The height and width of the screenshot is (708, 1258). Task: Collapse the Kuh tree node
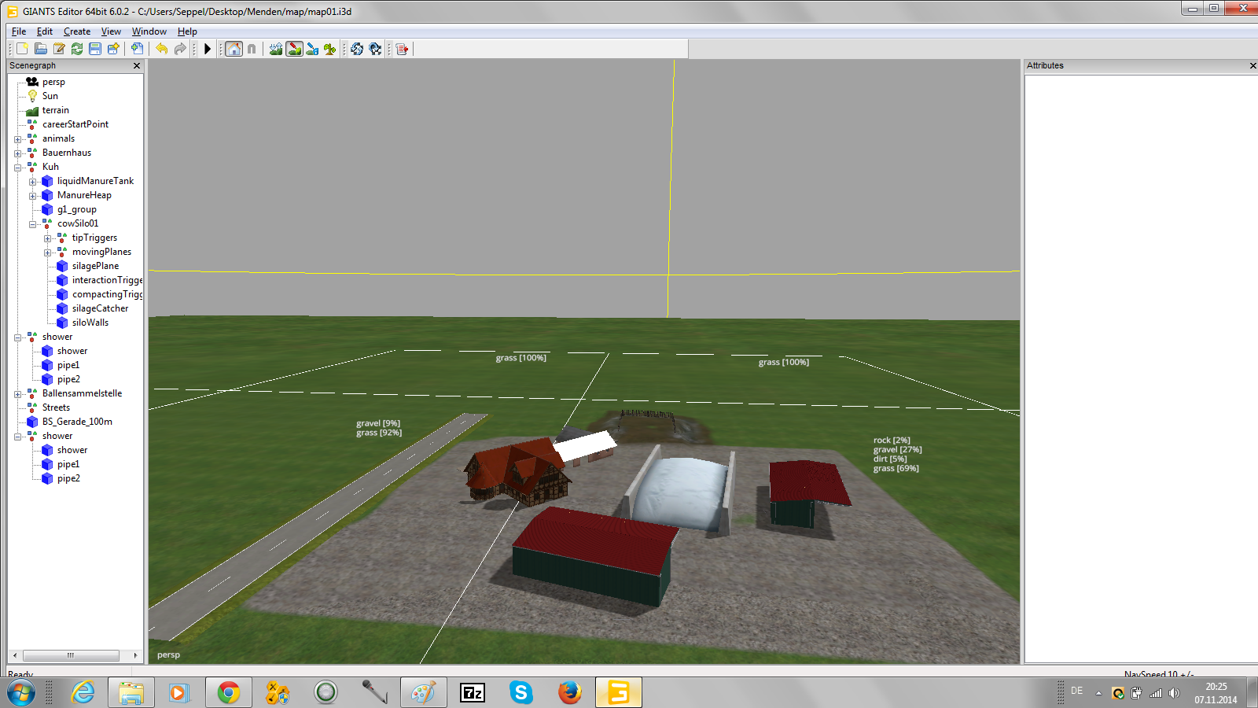18,168
